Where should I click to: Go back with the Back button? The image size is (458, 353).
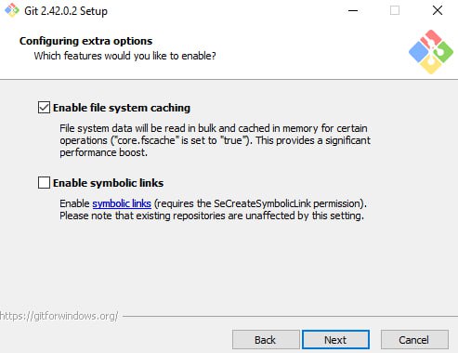(x=266, y=340)
